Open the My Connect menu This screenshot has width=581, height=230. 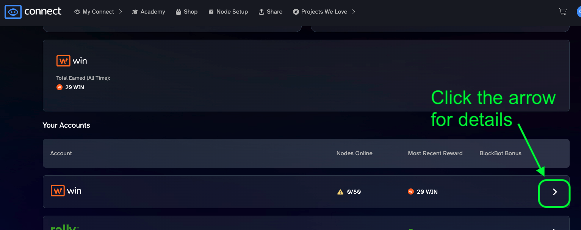click(98, 12)
